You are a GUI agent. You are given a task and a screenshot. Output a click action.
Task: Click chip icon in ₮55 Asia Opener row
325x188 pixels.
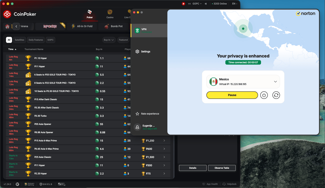point(97,124)
